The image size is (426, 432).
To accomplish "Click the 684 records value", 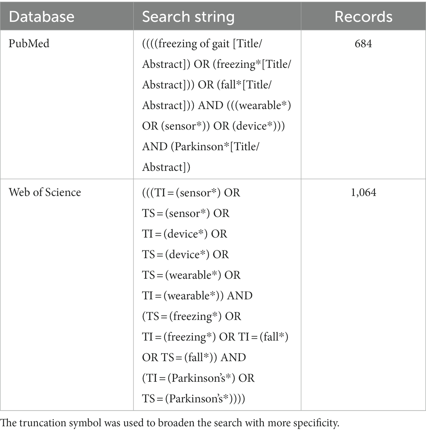I will tap(363, 44).
